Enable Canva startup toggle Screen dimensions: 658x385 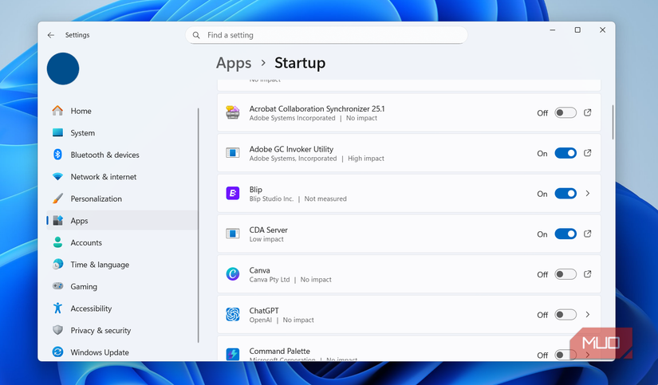(x=565, y=274)
